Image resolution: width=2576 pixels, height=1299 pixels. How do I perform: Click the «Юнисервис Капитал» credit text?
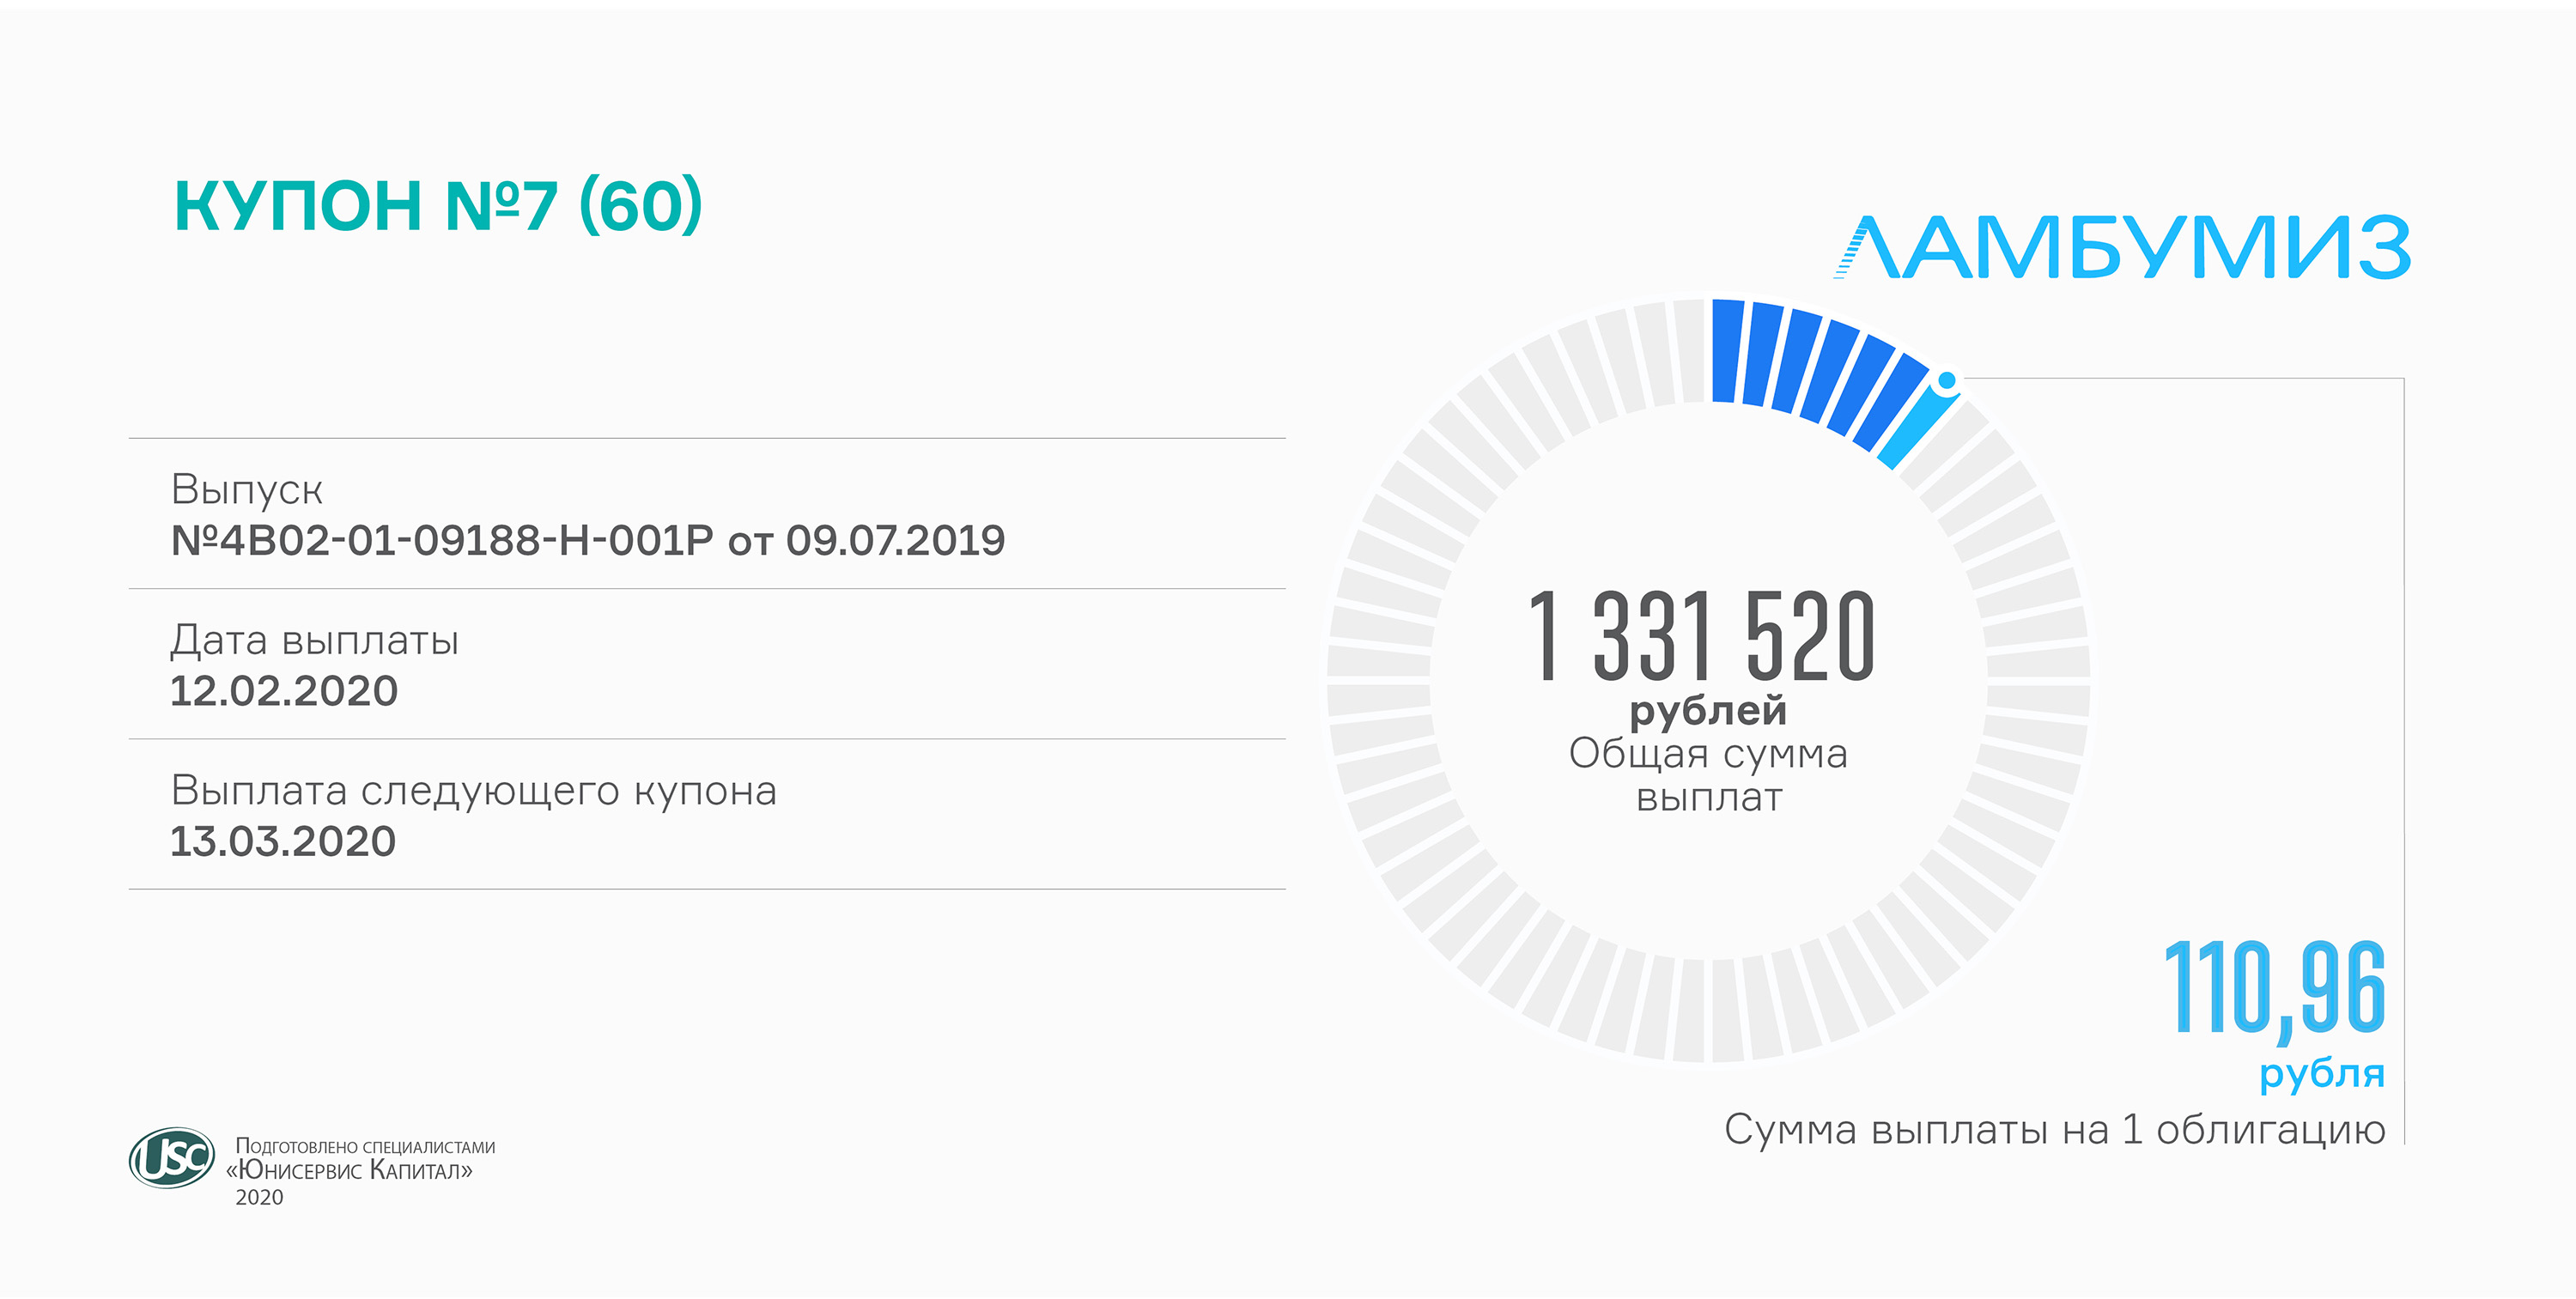click(350, 1170)
